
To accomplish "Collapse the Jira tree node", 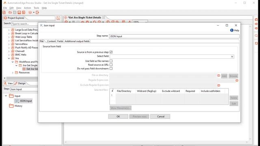I will (9, 58).
